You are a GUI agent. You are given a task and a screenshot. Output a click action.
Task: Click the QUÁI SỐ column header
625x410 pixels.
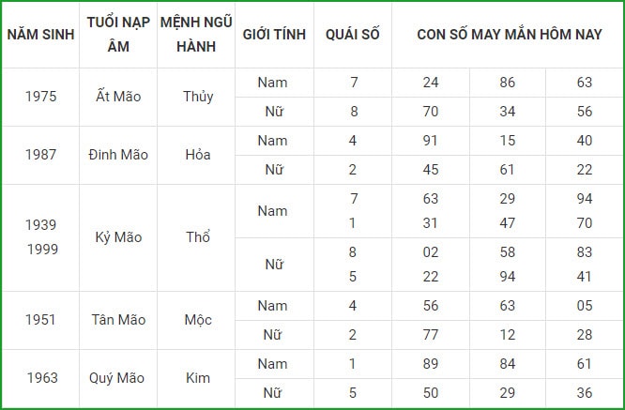click(353, 35)
